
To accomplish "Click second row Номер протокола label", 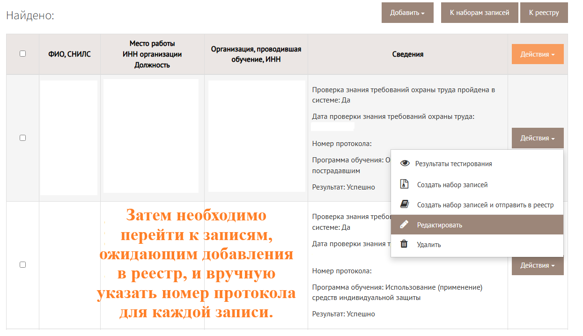I will point(342,270).
